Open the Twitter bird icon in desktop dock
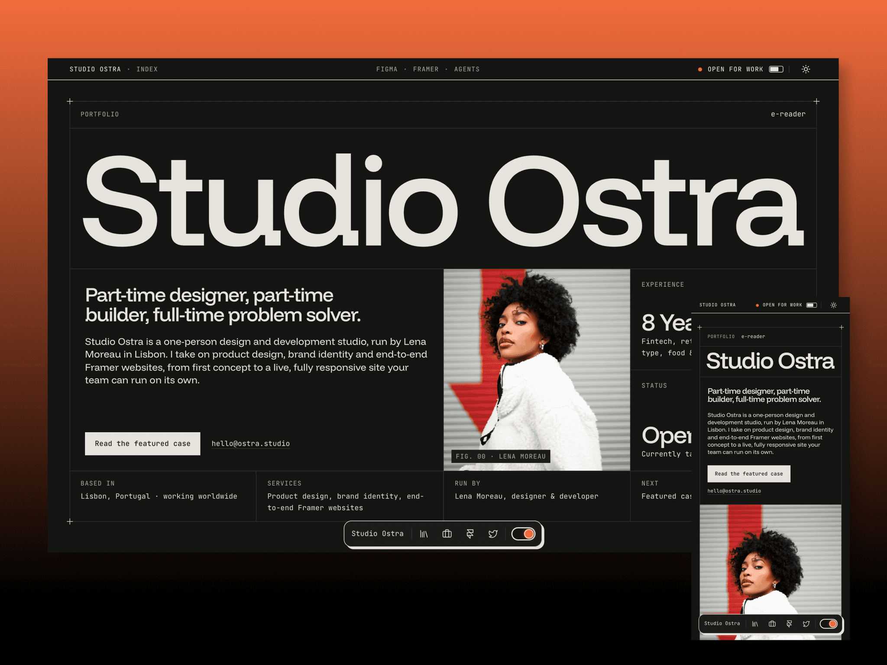The width and height of the screenshot is (887, 665). click(493, 534)
